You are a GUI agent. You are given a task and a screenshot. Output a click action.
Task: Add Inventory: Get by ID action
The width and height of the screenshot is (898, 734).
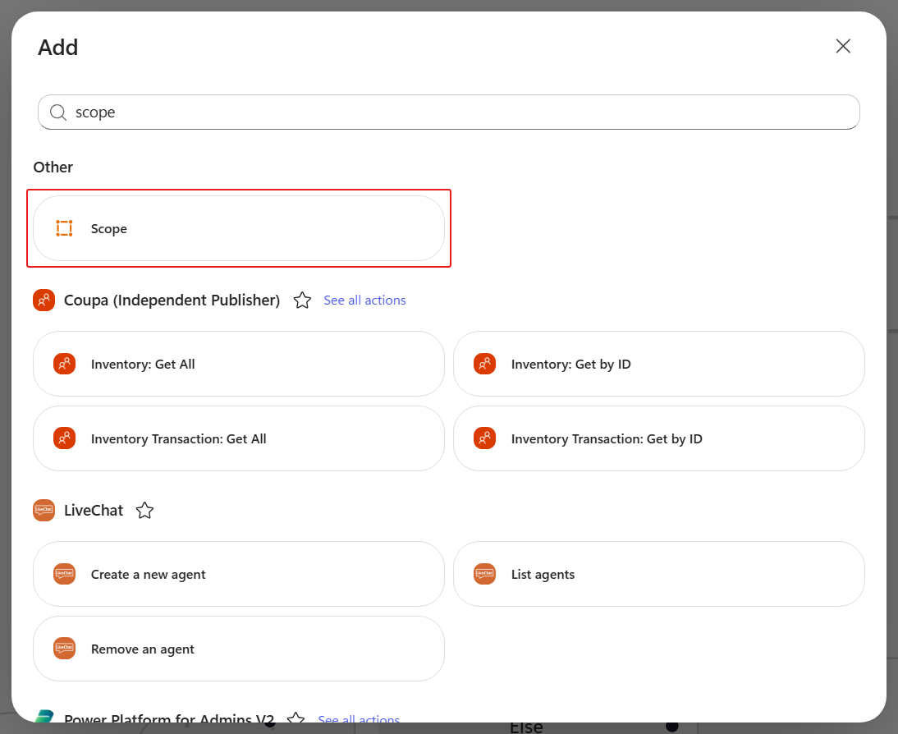658,364
